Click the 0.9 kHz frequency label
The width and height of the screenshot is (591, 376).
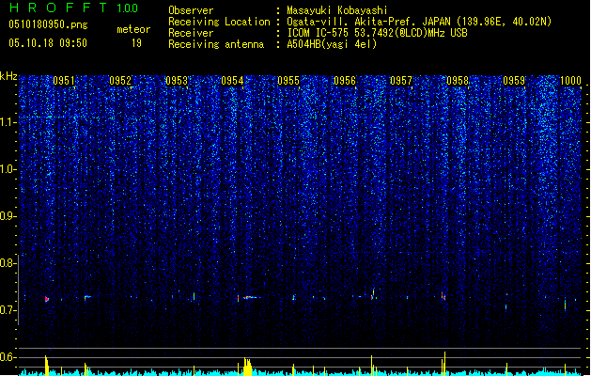click(x=7, y=216)
